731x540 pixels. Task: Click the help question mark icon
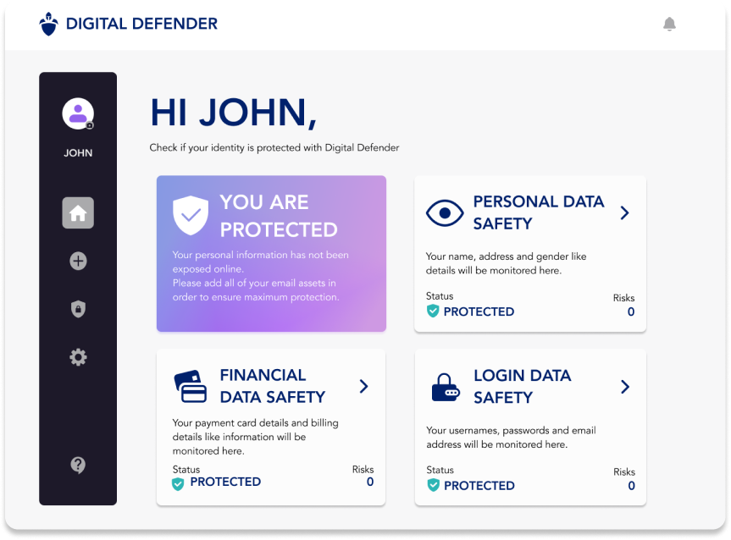tap(78, 465)
